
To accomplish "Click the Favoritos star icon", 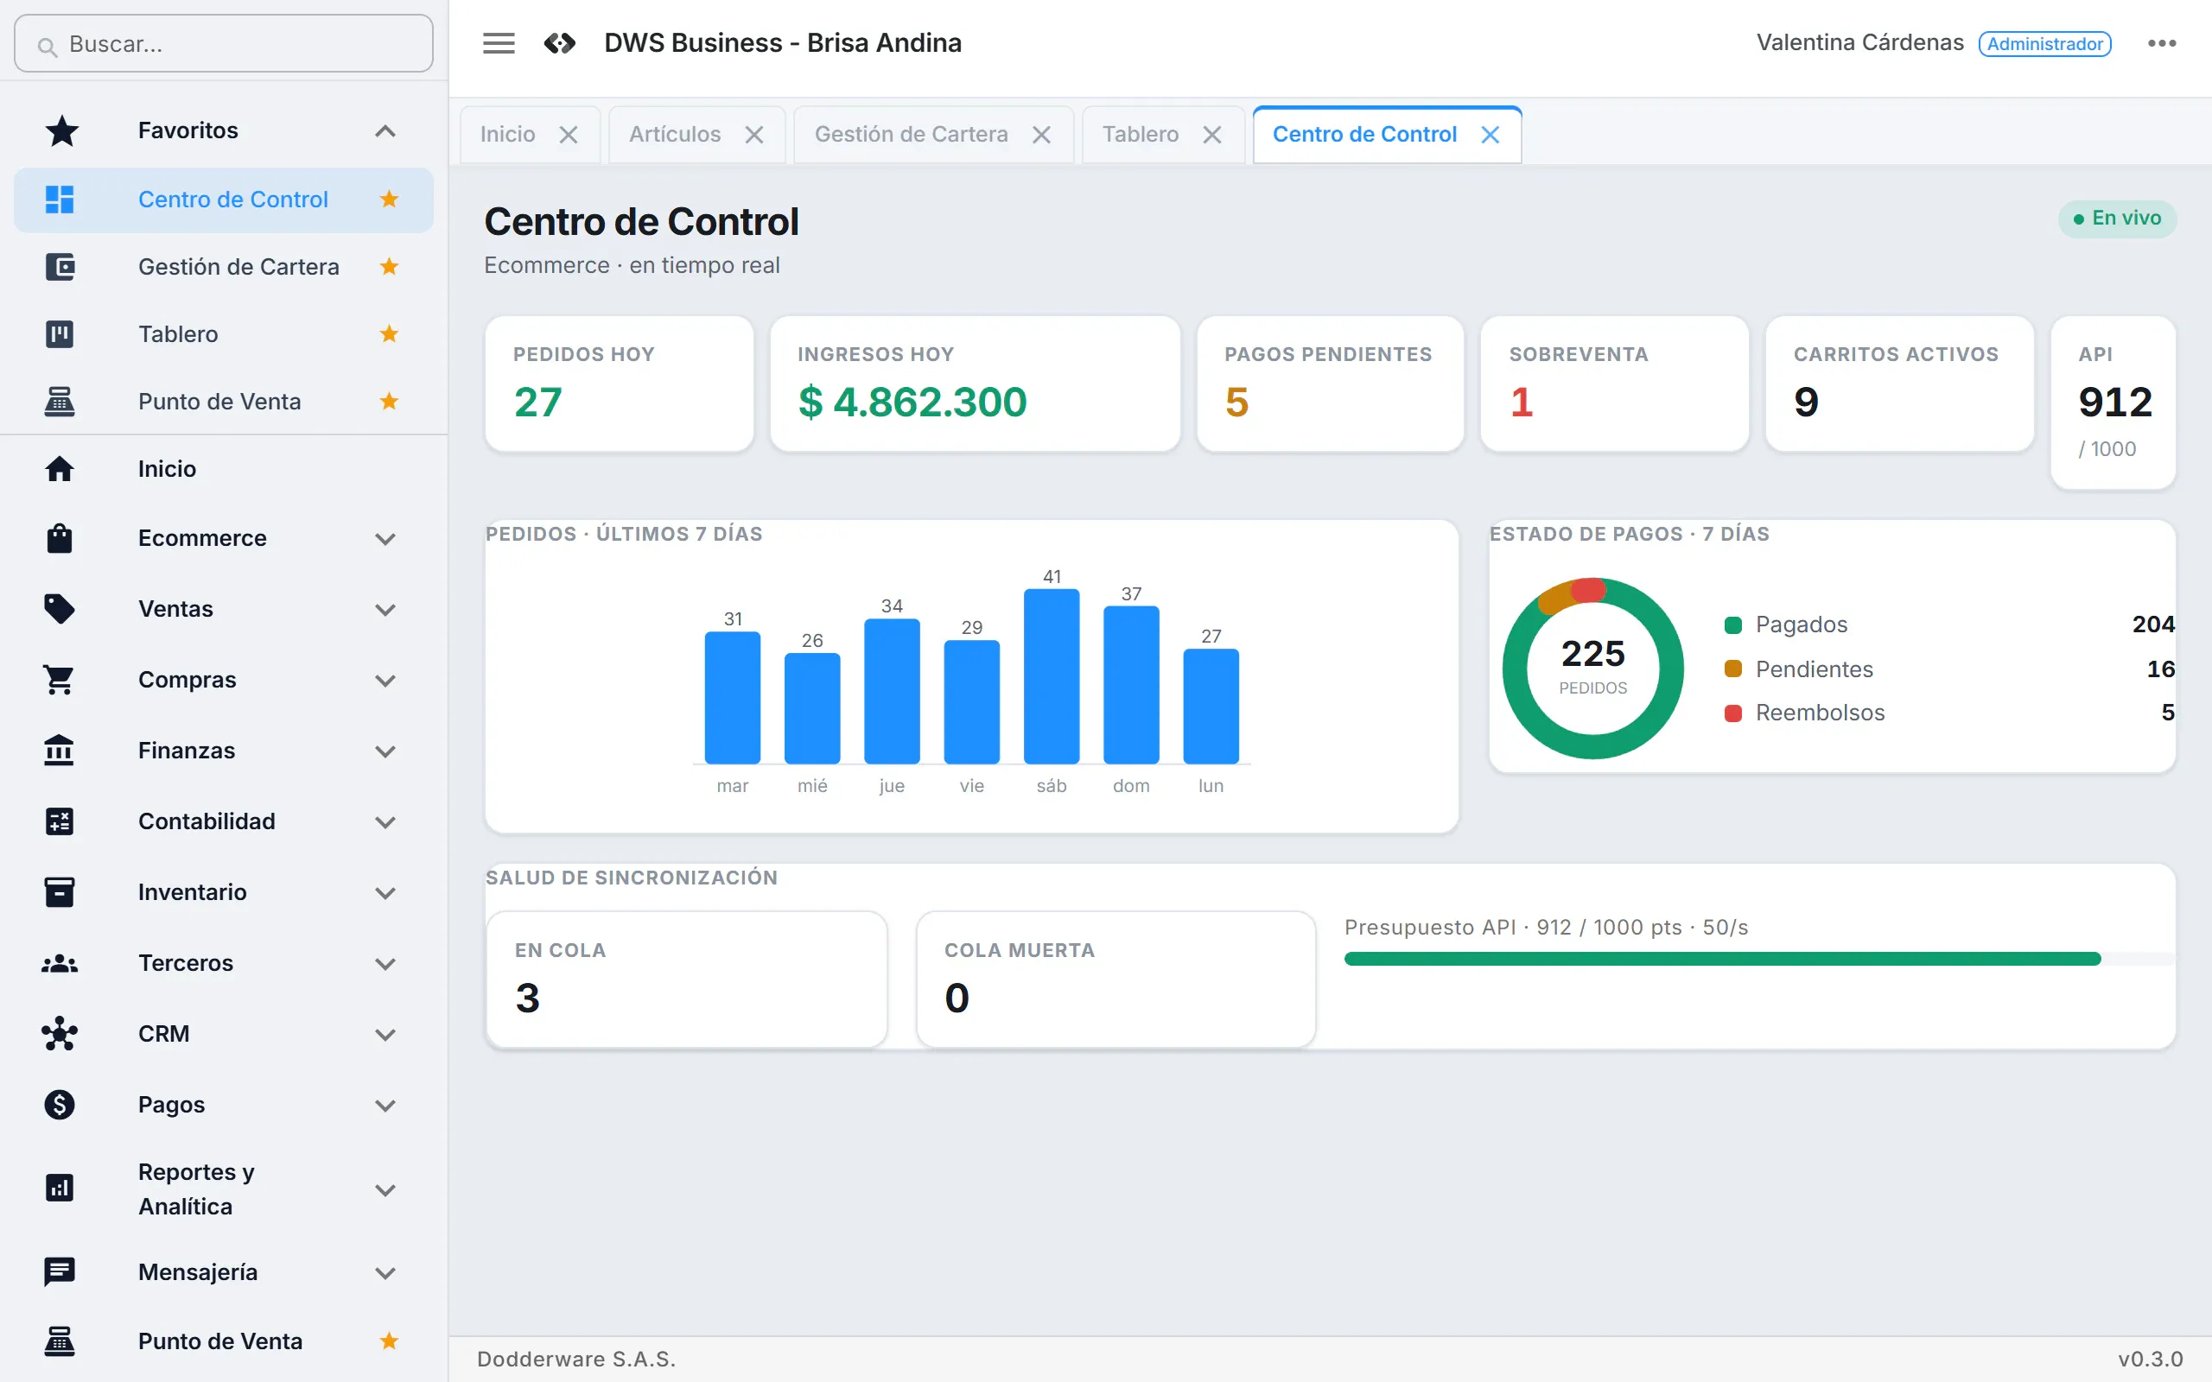I will [x=61, y=130].
